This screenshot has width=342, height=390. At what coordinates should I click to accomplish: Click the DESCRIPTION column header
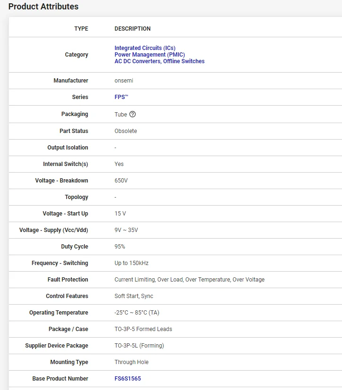click(x=133, y=29)
